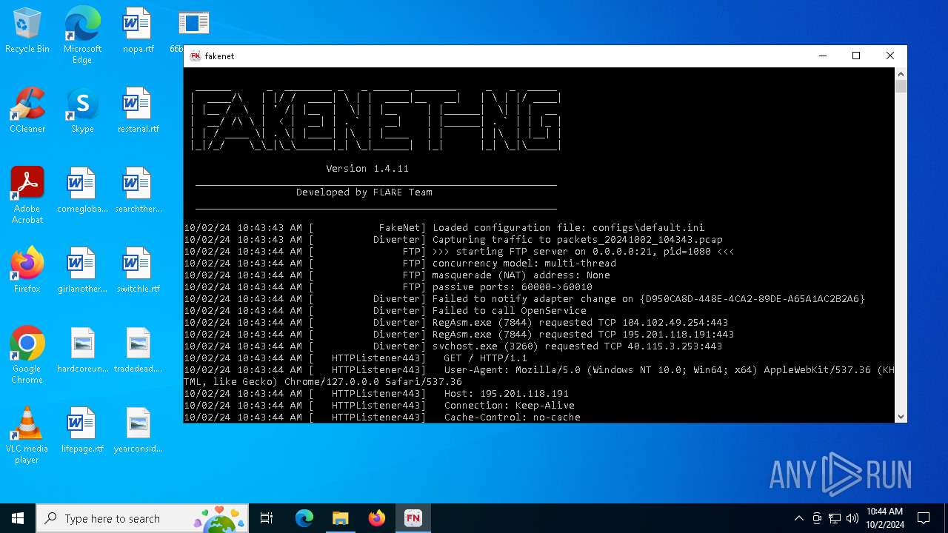This screenshot has width=948, height=533.
Task: Maximize the fakenet window
Action: (856, 56)
